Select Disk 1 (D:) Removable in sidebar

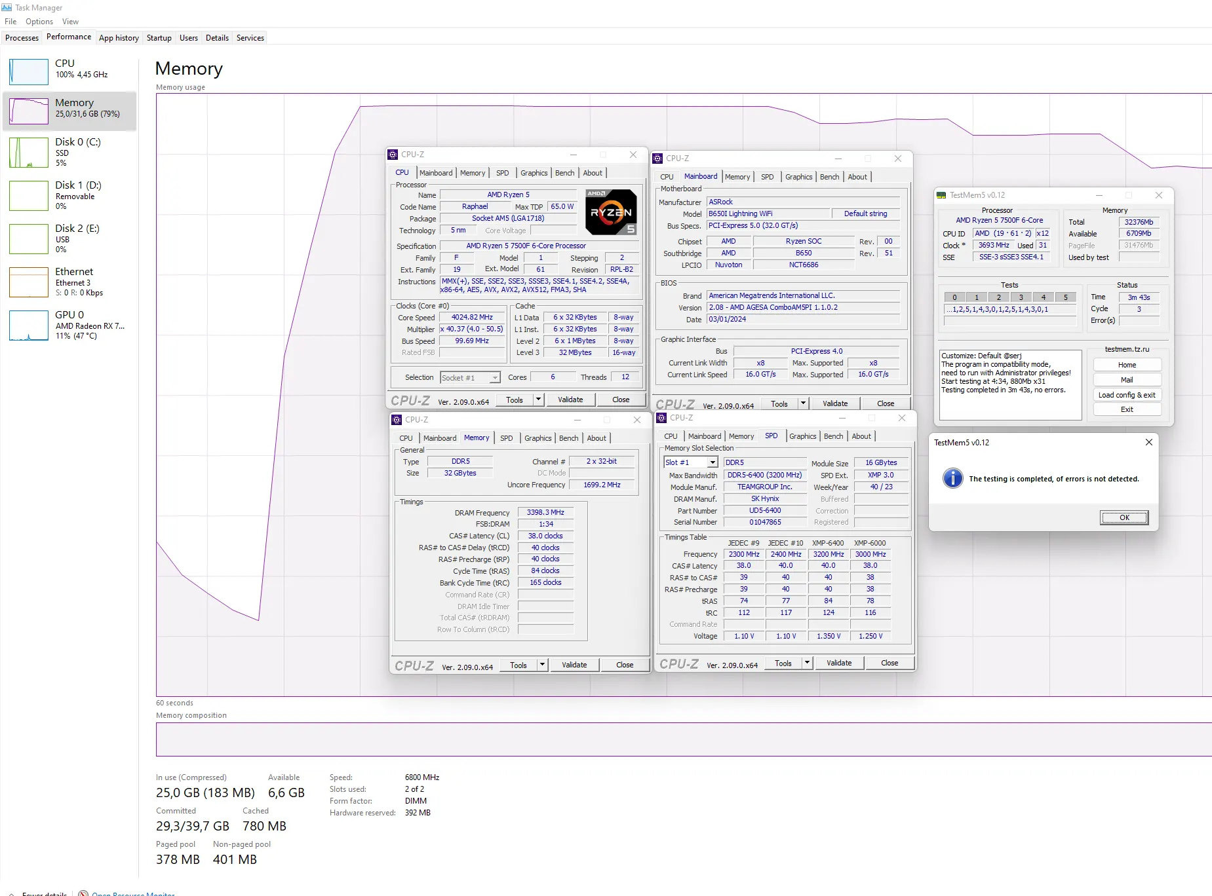[70, 195]
